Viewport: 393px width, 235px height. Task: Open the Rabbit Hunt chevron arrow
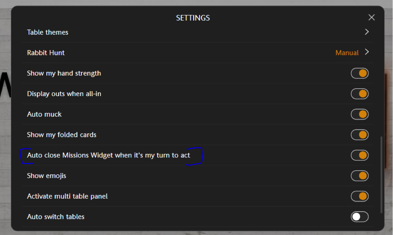367,52
